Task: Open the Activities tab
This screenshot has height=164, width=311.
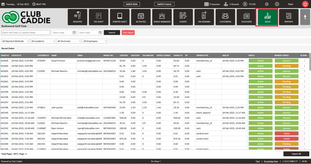Action: pyautogui.click(x=141, y=17)
